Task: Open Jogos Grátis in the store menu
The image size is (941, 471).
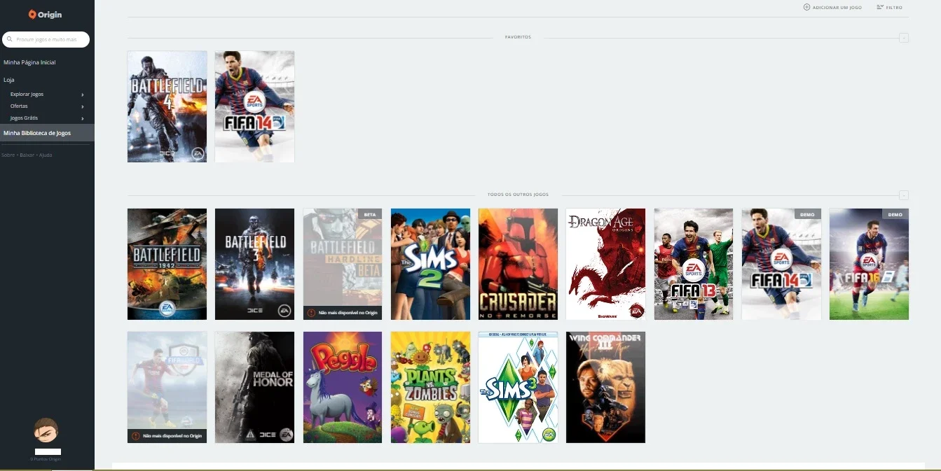Action: click(x=24, y=118)
